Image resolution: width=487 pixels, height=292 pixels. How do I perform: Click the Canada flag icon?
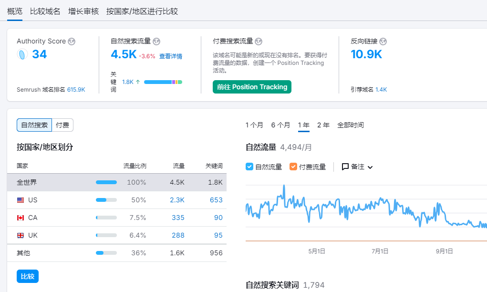(x=21, y=218)
